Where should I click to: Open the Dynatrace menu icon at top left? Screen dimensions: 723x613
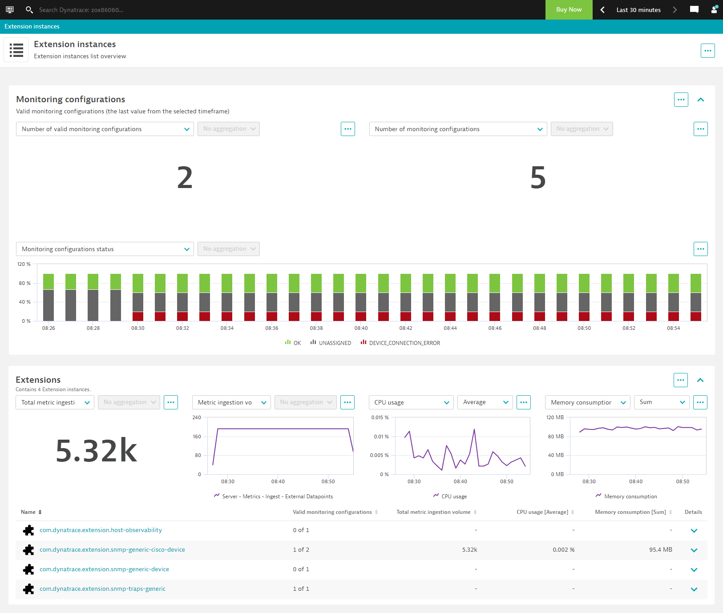[x=10, y=9]
